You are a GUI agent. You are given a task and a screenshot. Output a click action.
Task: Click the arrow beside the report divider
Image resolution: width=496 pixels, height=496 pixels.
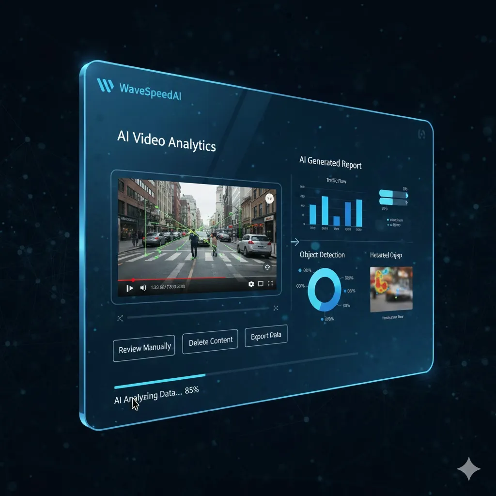point(294,241)
